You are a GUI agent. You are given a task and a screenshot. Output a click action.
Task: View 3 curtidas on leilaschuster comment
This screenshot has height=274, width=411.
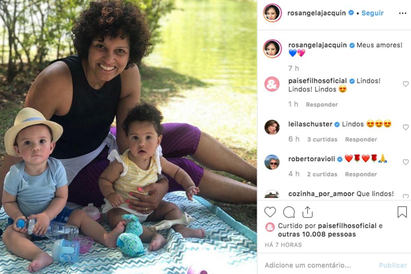(x=322, y=139)
